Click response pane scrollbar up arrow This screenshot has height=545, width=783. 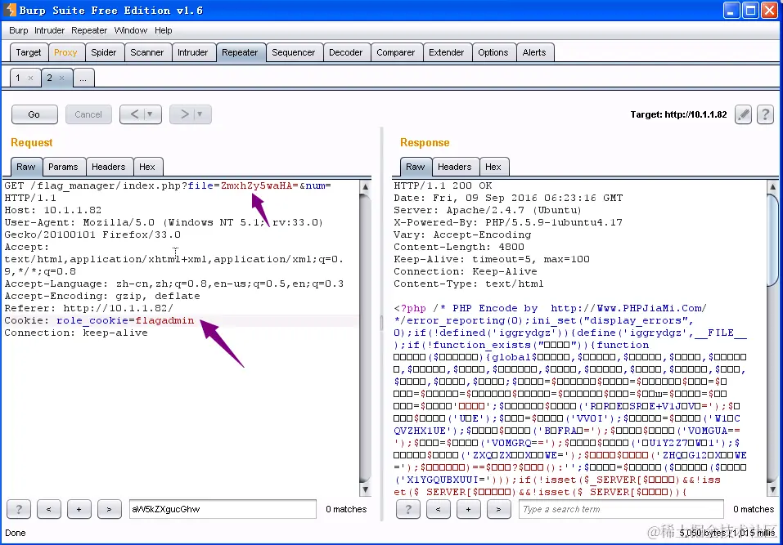coord(772,186)
